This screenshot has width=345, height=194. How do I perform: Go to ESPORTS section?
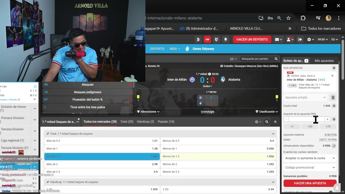[x=157, y=49]
